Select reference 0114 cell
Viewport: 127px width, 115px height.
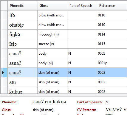(x=112, y=34)
